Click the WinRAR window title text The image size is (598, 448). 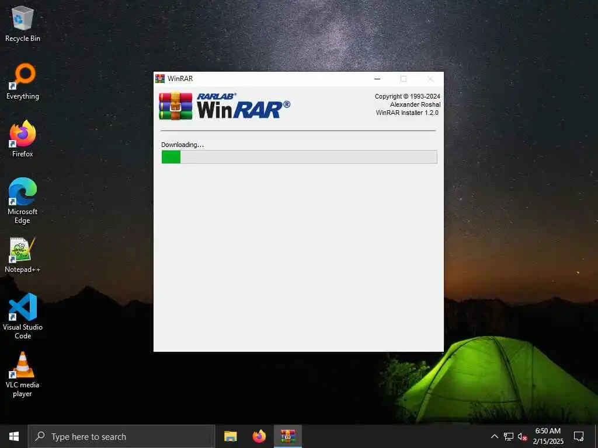pos(180,79)
